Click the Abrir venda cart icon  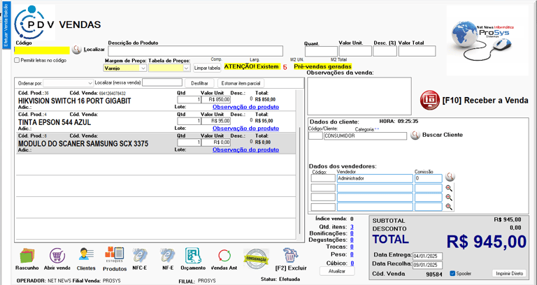[57, 256]
